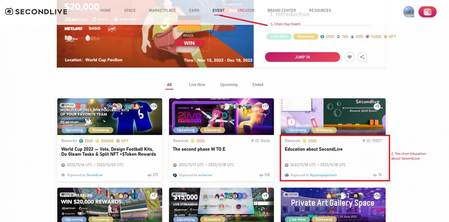
Task: Click the 6500 token icon in banner
Action: pyautogui.click(x=322, y=37)
